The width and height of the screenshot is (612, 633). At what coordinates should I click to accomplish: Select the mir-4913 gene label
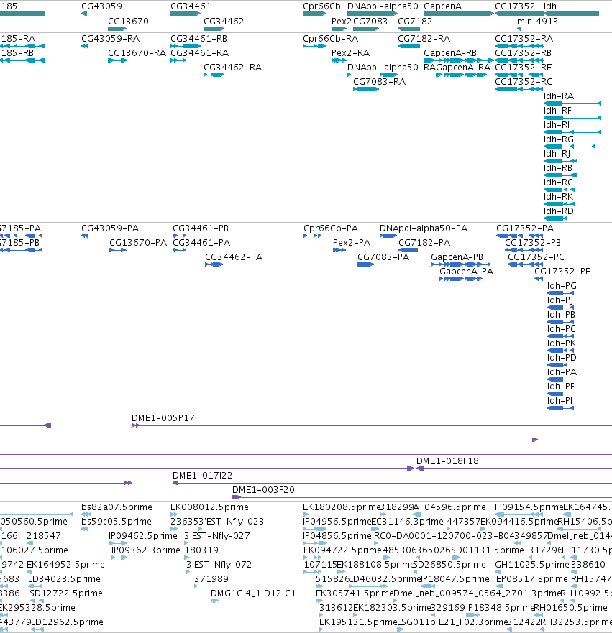click(537, 22)
